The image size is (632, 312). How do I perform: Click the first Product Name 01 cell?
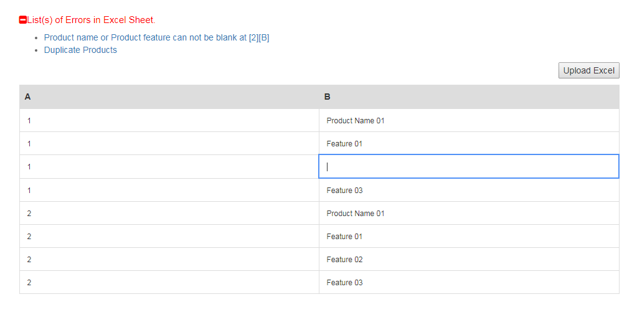469,121
